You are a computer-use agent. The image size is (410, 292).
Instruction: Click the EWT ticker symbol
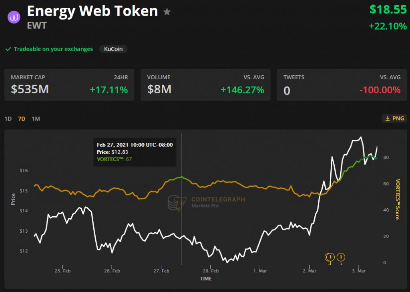click(37, 26)
